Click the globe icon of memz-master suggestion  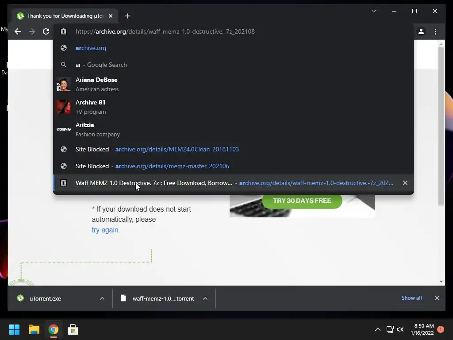(64, 166)
